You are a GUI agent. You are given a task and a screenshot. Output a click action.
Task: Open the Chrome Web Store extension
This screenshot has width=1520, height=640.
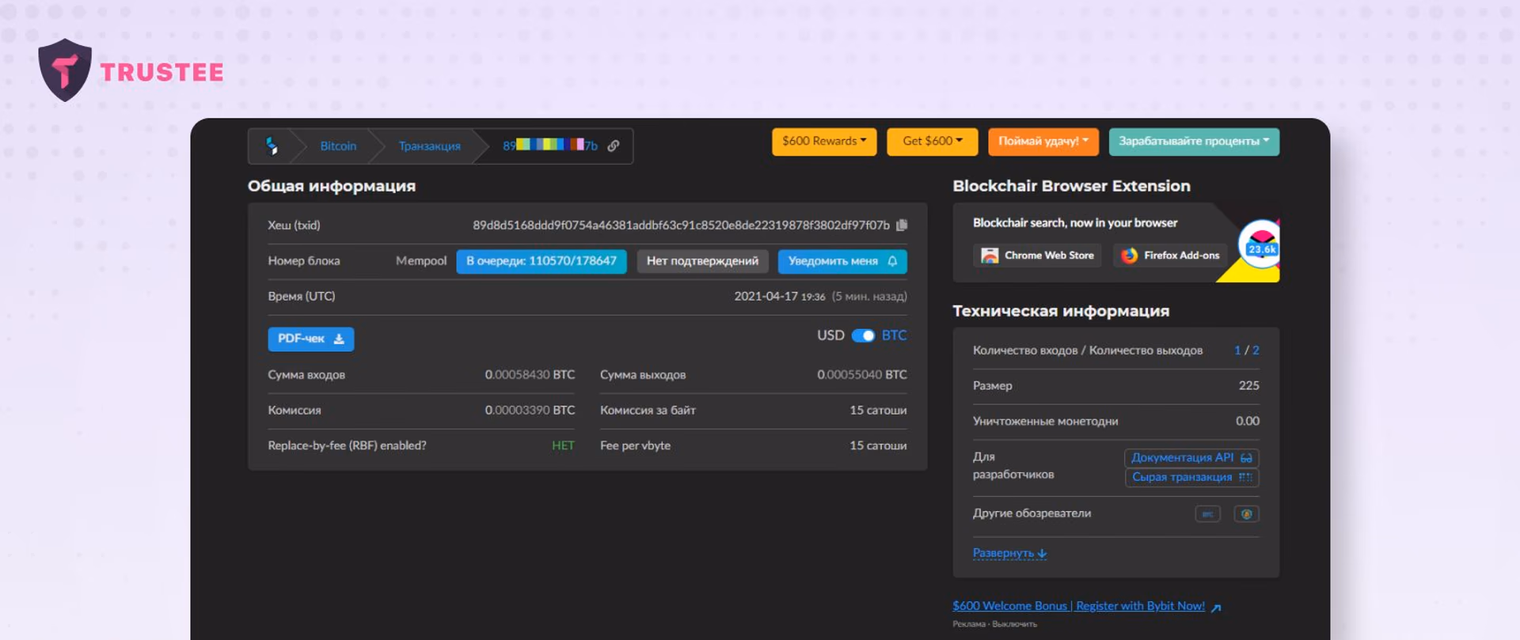pyautogui.click(x=1037, y=256)
